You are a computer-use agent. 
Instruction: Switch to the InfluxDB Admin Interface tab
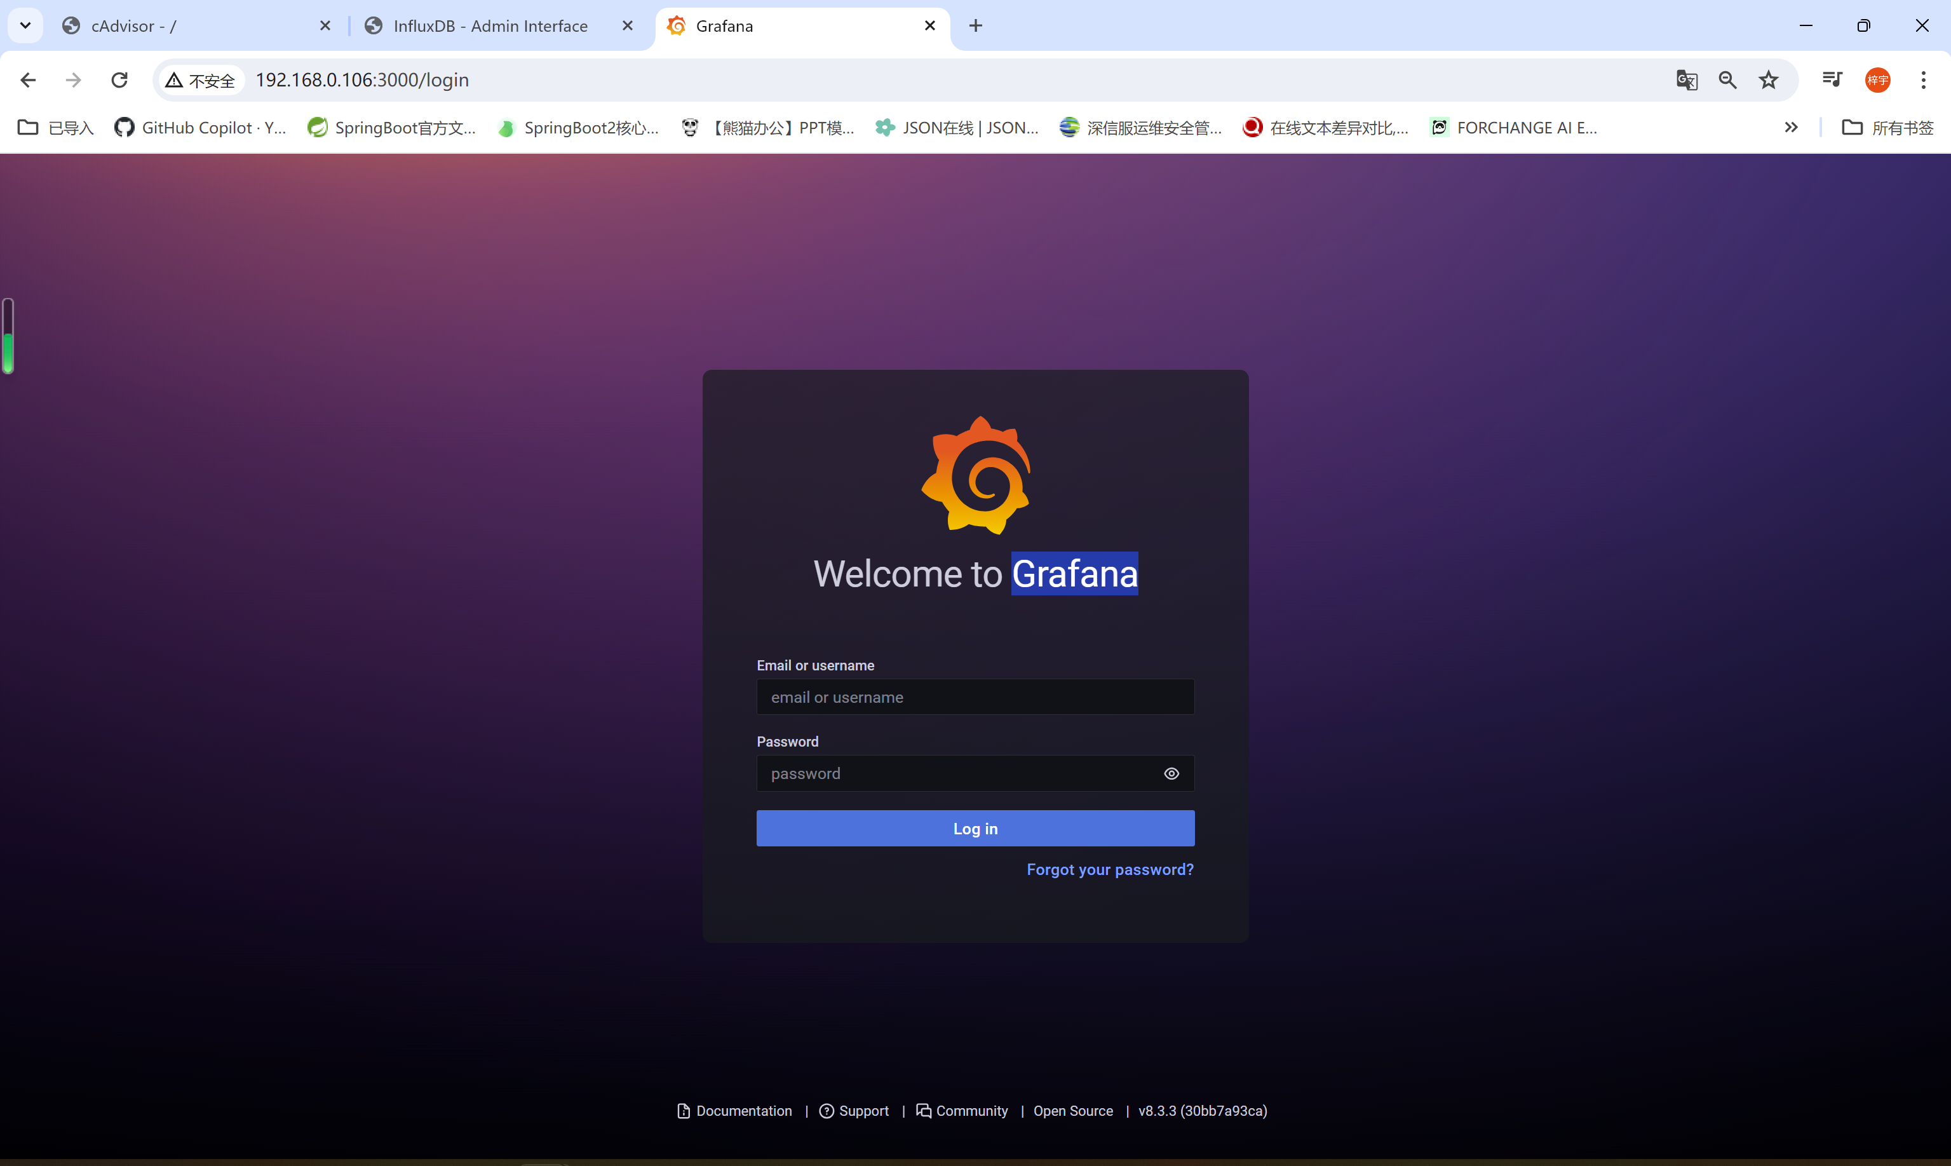pyautogui.click(x=499, y=26)
